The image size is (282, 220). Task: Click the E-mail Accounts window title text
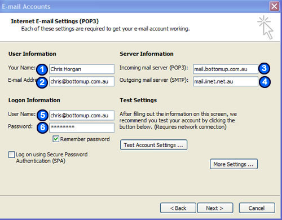(x=26, y=7)
